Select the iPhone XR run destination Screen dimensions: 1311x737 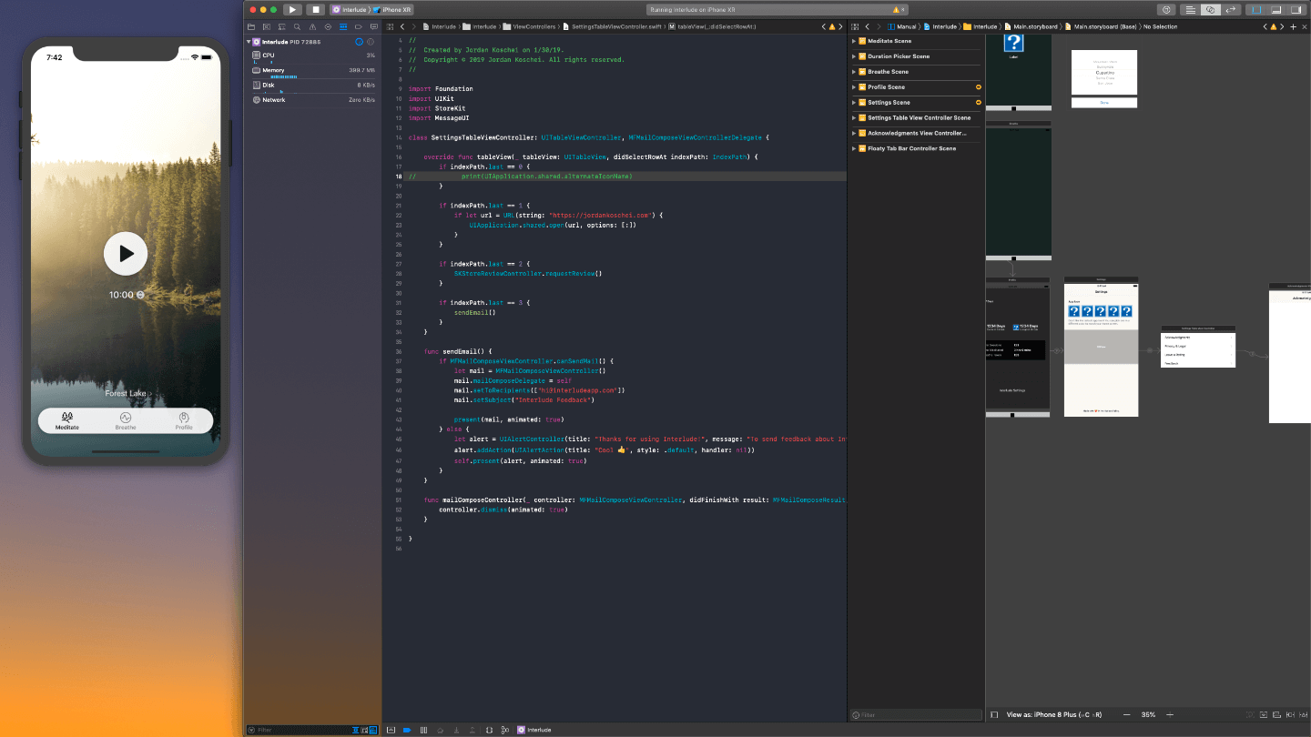pyautogui.click(x=396, y=9)
